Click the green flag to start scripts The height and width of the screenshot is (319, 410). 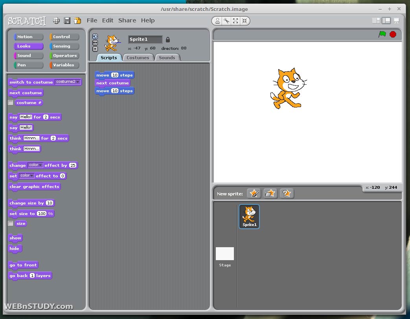click(x=382, y=34)
